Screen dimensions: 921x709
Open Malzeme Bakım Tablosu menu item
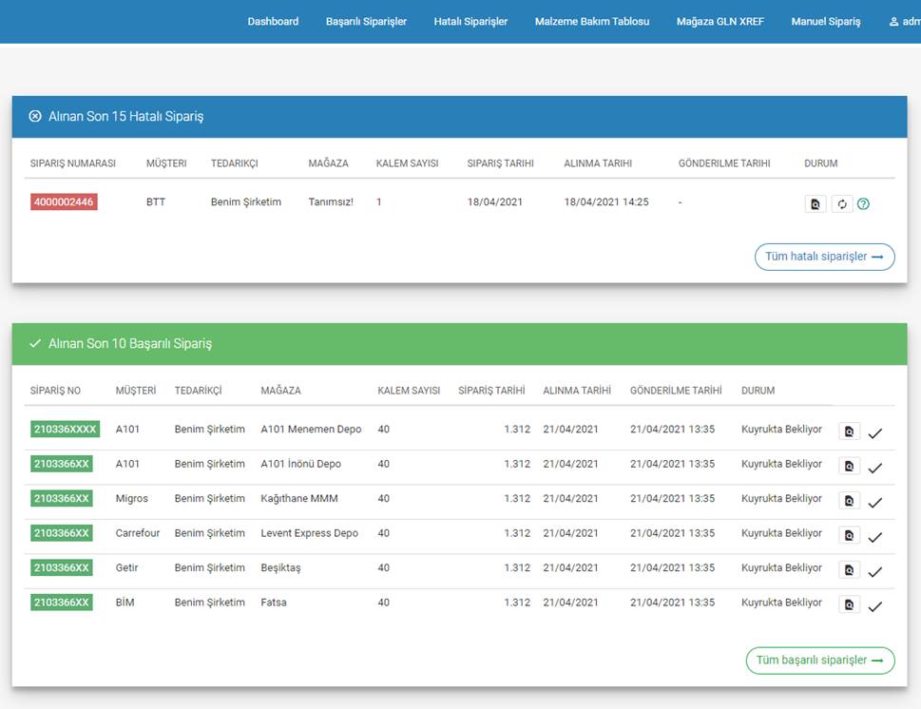tap(592, 22)
